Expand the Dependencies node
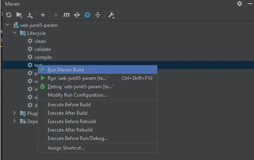The width and height of the screenshot is (254, 160). click(14, 121)
